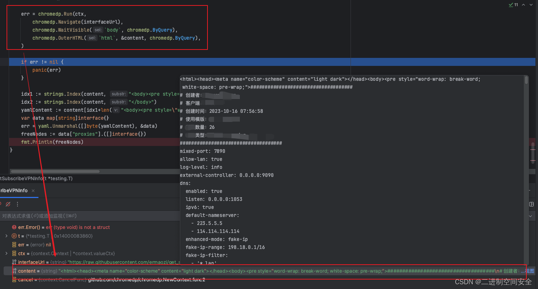Click '- 114.114.114.114' nameserver in popup
Screen dimensions: 538x289
tap(215, 231)
